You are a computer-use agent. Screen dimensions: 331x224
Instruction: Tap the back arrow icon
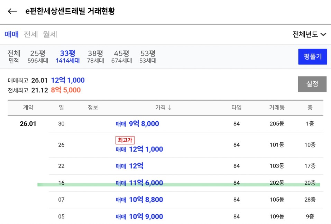(12, 11)
